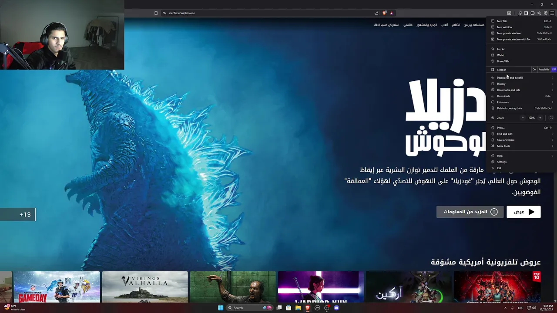This screenshot has width=557, height=313.
Task: Open site settings icon left of netflix.com URL
Action: pos(164,13)
